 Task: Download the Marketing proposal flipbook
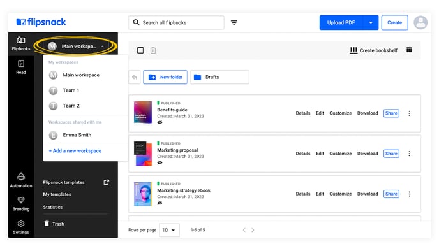pos(368,154)
